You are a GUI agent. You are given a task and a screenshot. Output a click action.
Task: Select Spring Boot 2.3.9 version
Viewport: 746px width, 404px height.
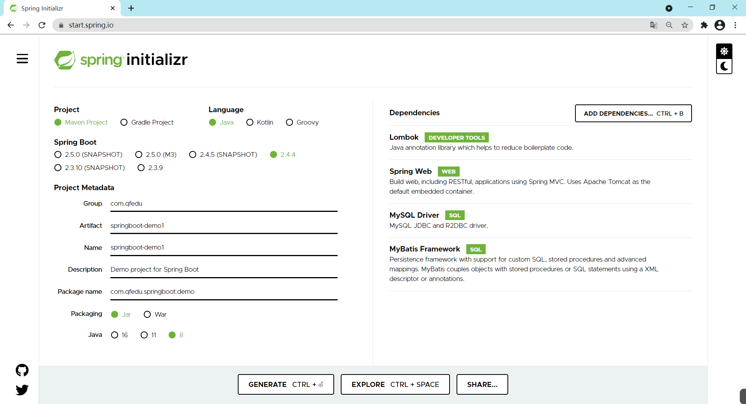[x=141, y=168]
